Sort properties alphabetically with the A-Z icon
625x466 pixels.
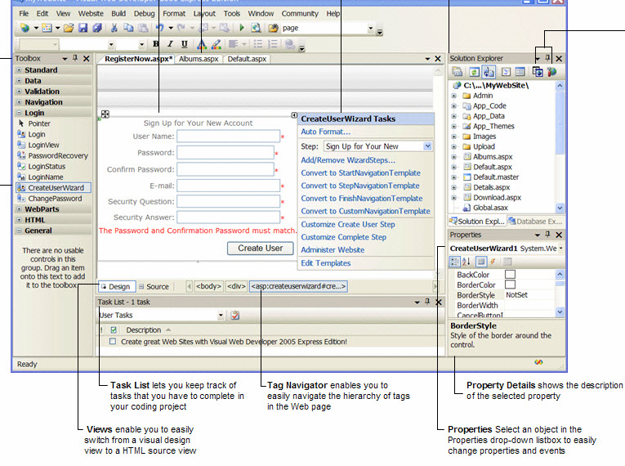[468, 262]
